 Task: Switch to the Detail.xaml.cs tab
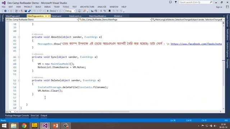pyautogui.click(x=75, y=16)
